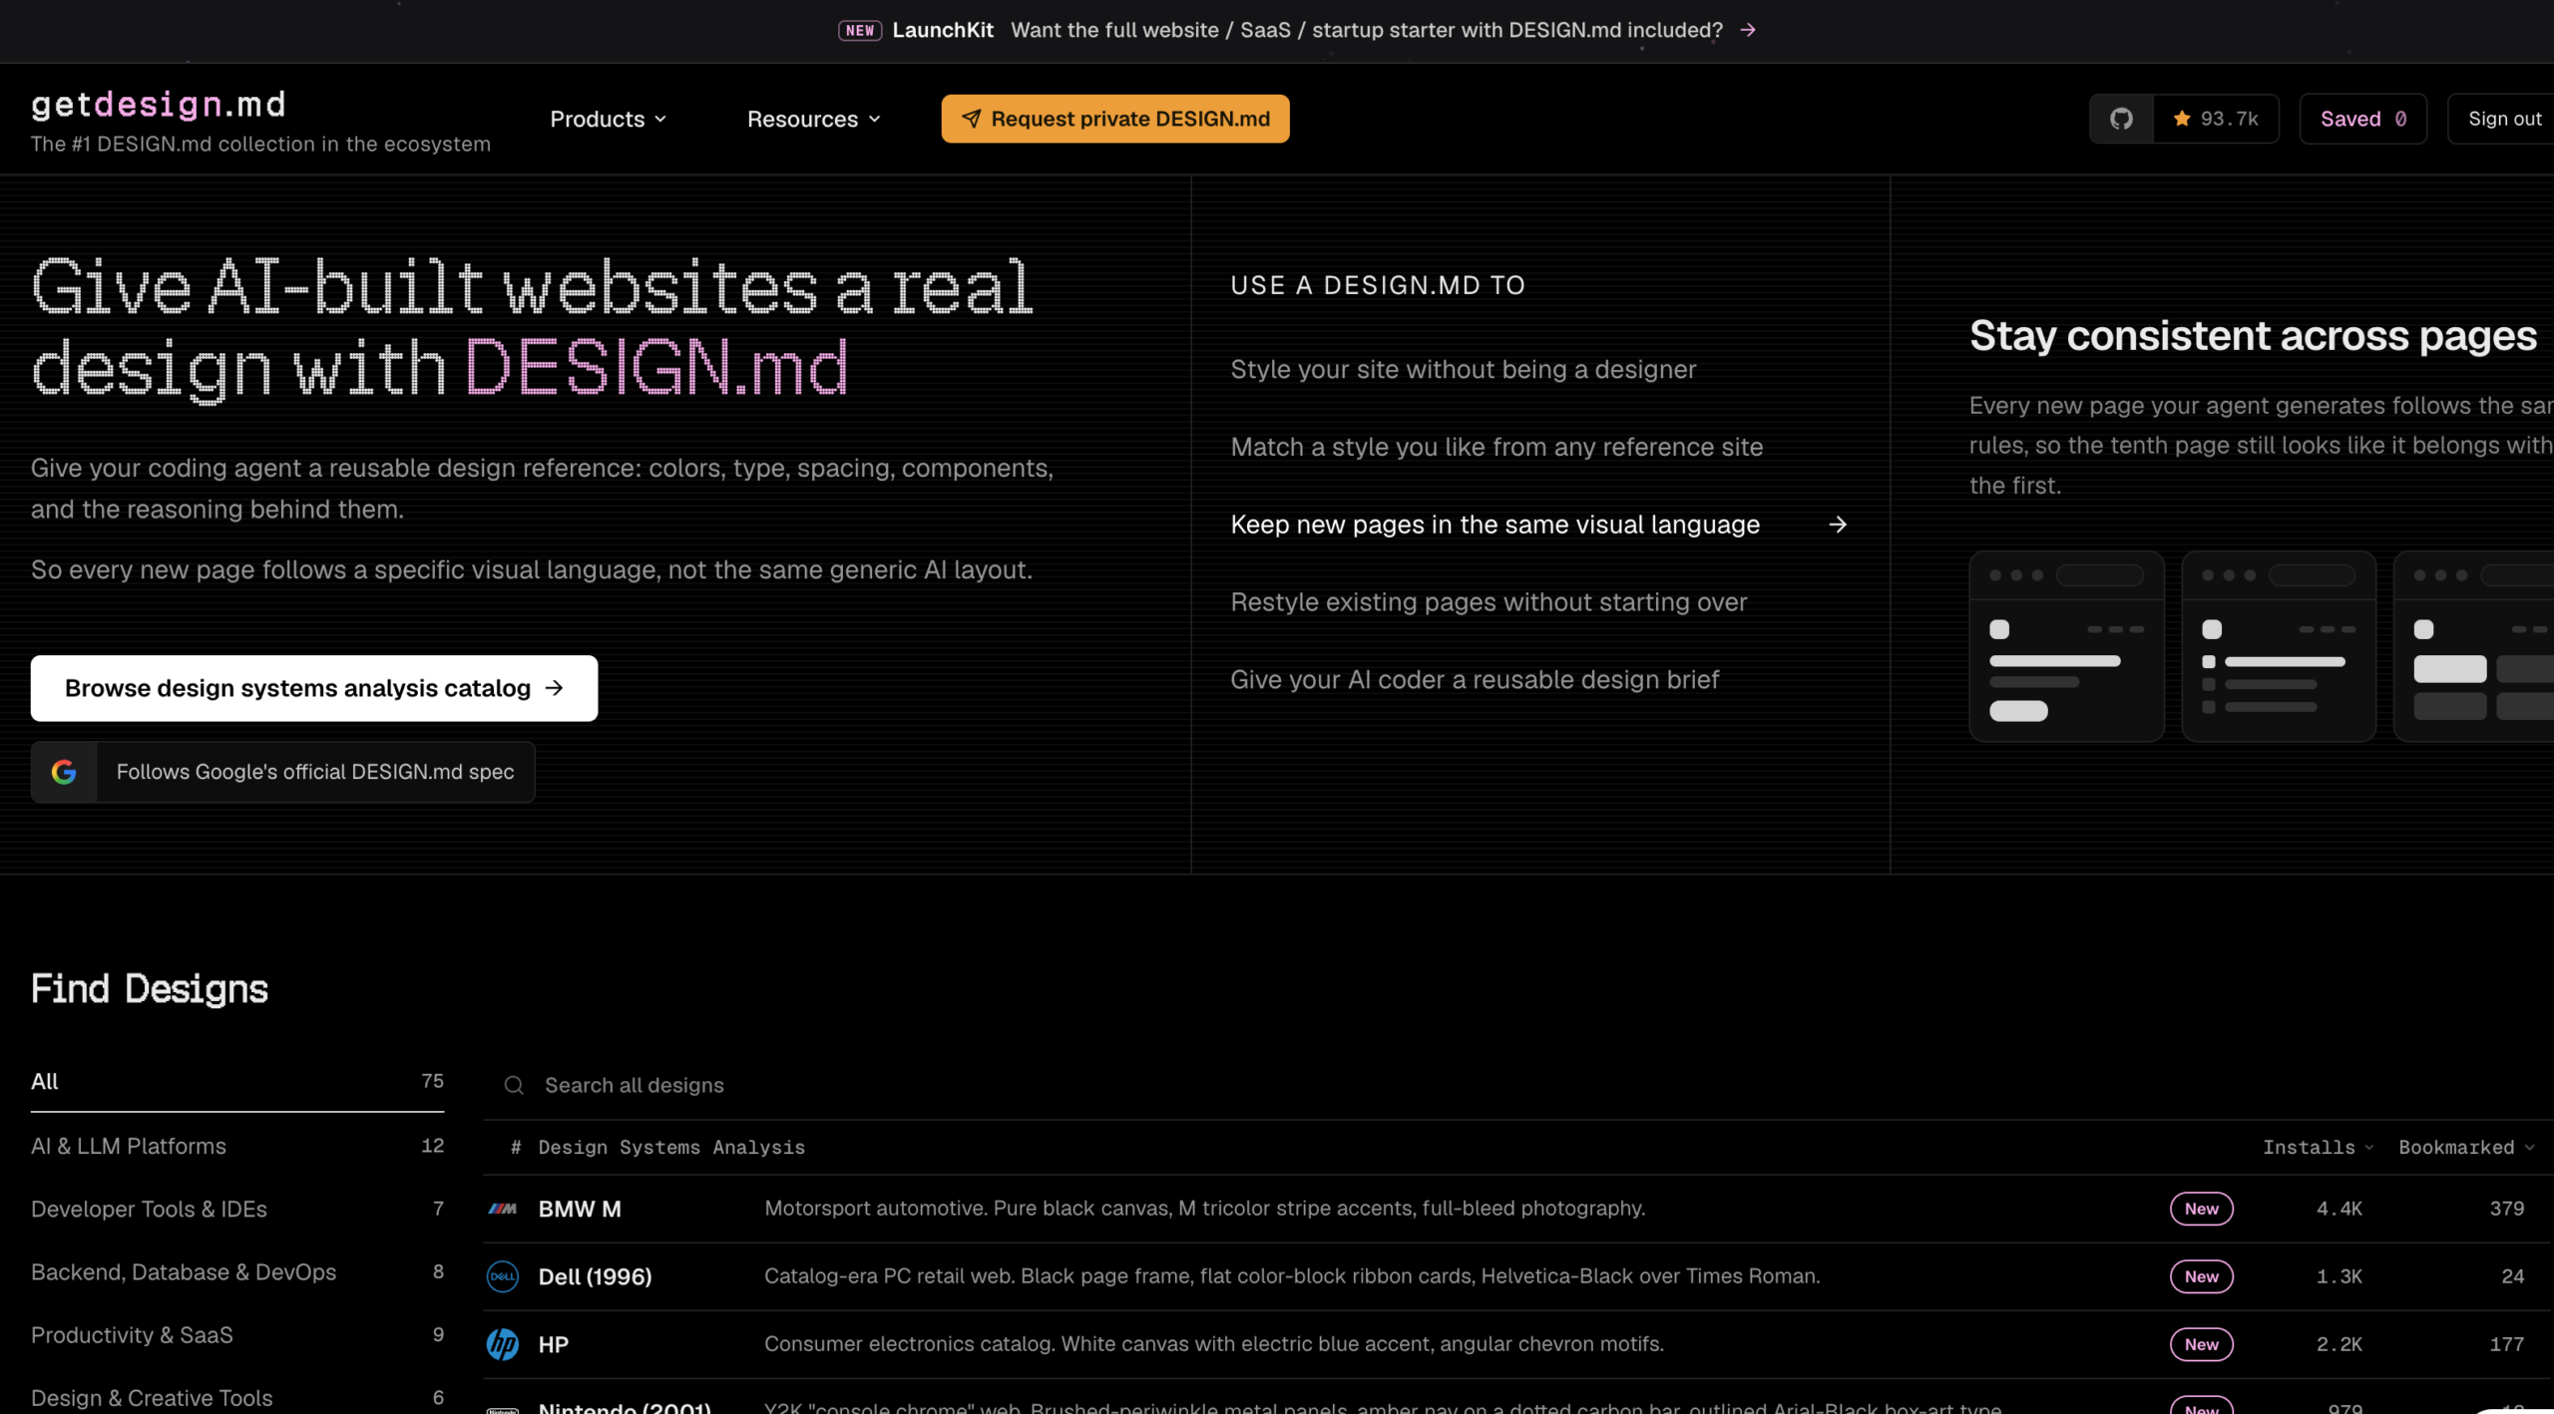Sort the table by Installs

(2318, 1147)
